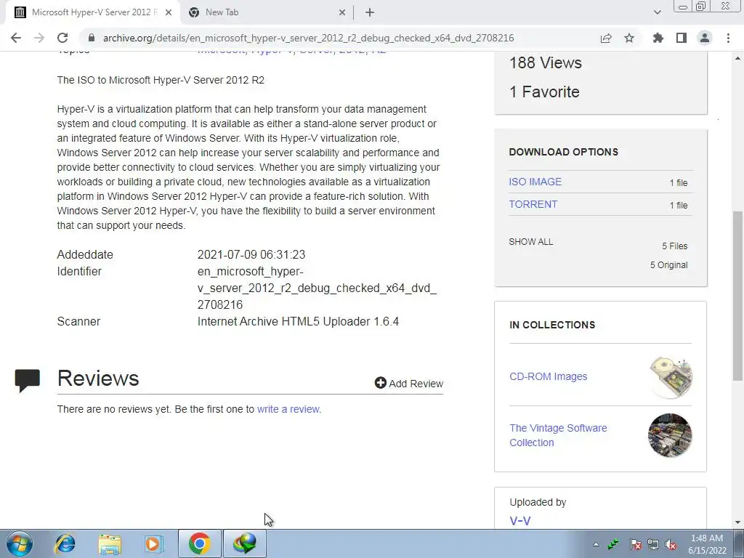
Task: Launch Internet Explorer from the taskbar
Action: (65, 543)
